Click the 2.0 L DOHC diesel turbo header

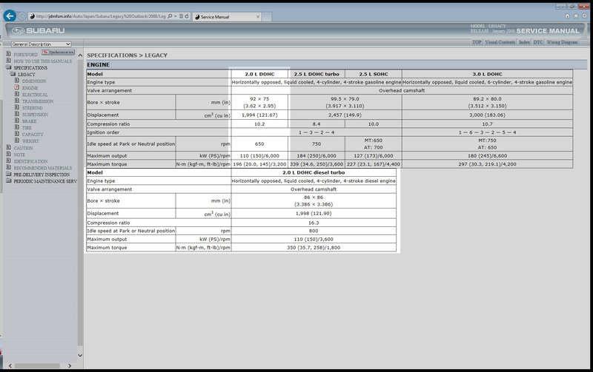click(x=314, y=172)
